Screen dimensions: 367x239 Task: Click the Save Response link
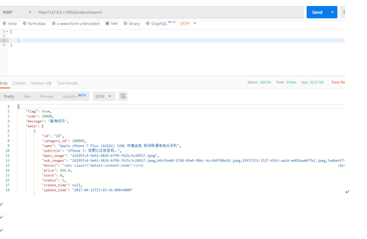[338, 82]
